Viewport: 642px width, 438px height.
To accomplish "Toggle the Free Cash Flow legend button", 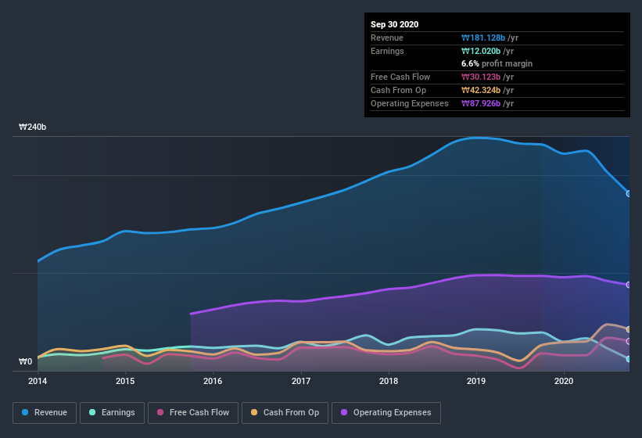I will pyautogui.click(x=193, y=413).
